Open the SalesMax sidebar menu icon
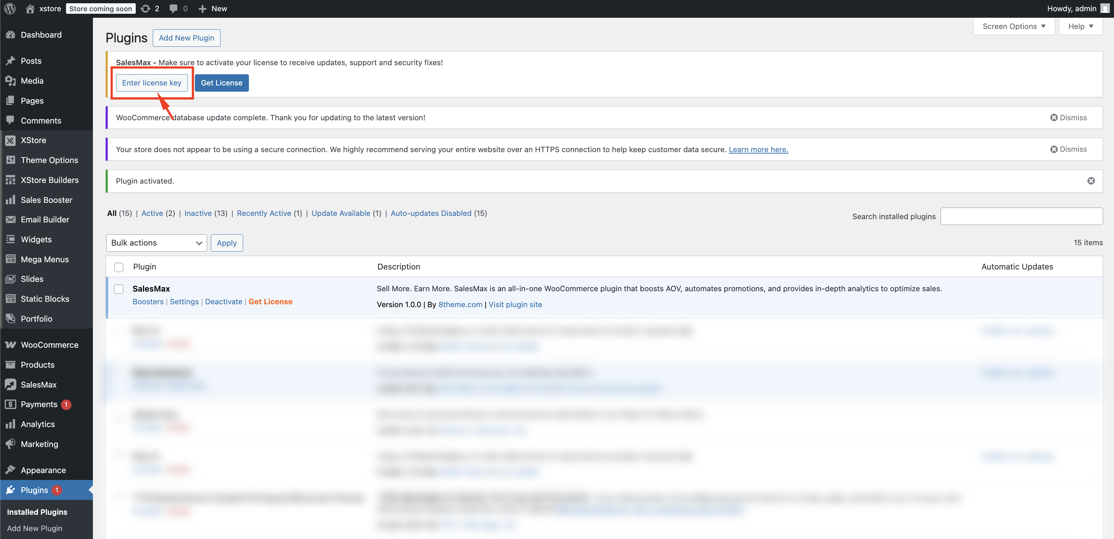Image resolution: width=1114 pixels, height=539 pixels. point(11,384)
